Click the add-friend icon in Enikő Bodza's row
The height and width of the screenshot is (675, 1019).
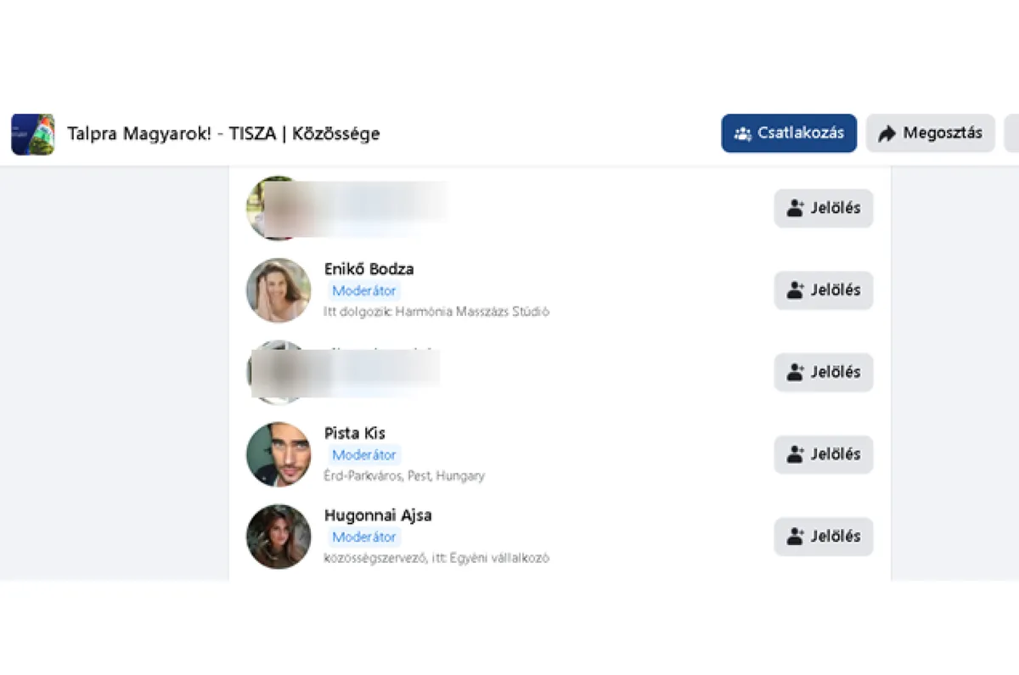(x=795, y=290)
